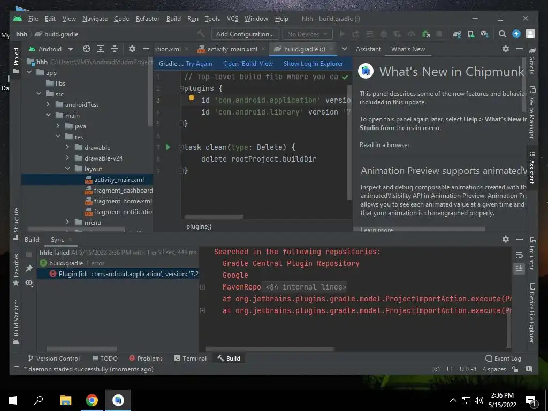Viewport: 548px width, 411px height.
Task: Click Attach Debugger to Android Process icon
Action: tap(425, 34)
